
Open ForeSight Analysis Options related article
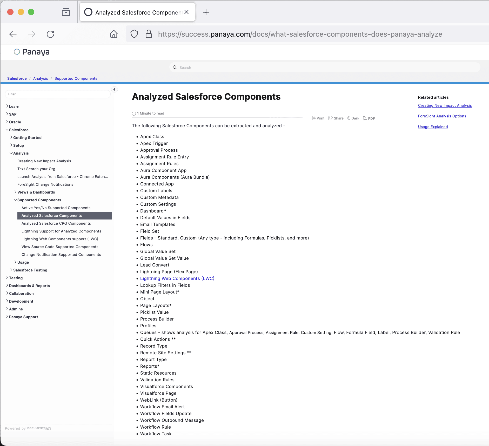pyautogui.click(x=442, y=116)
